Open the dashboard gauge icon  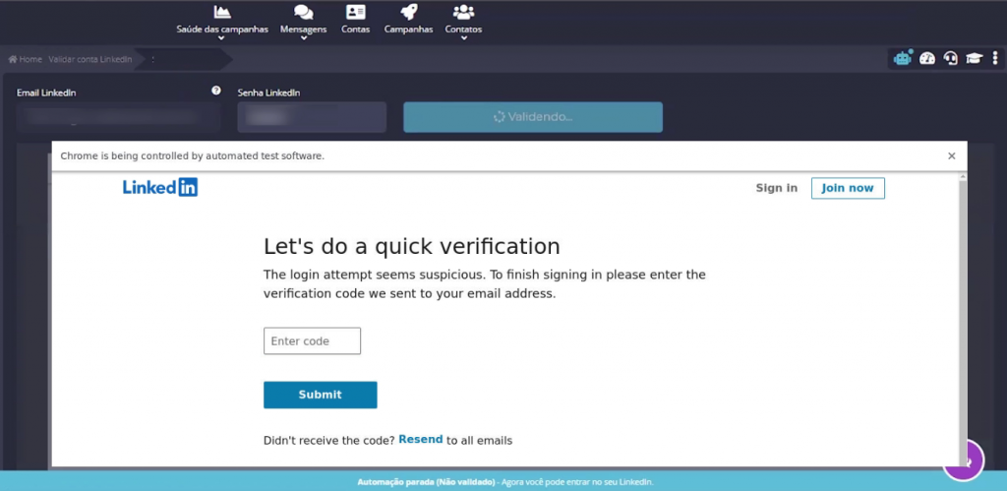[926, 58]
